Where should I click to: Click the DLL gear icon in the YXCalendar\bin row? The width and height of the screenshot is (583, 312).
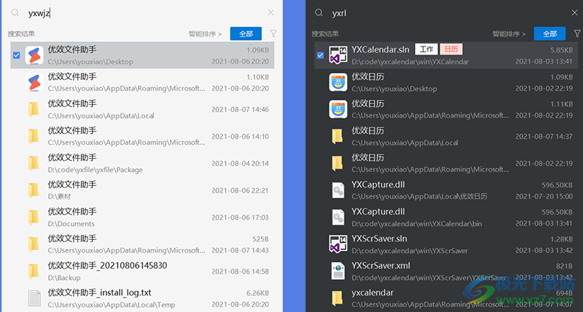(338, 217)
